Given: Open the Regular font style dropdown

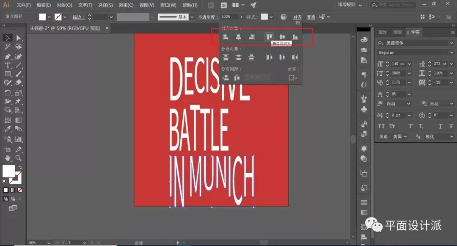Looking at the screenshot, I should [x=451, y=53].
